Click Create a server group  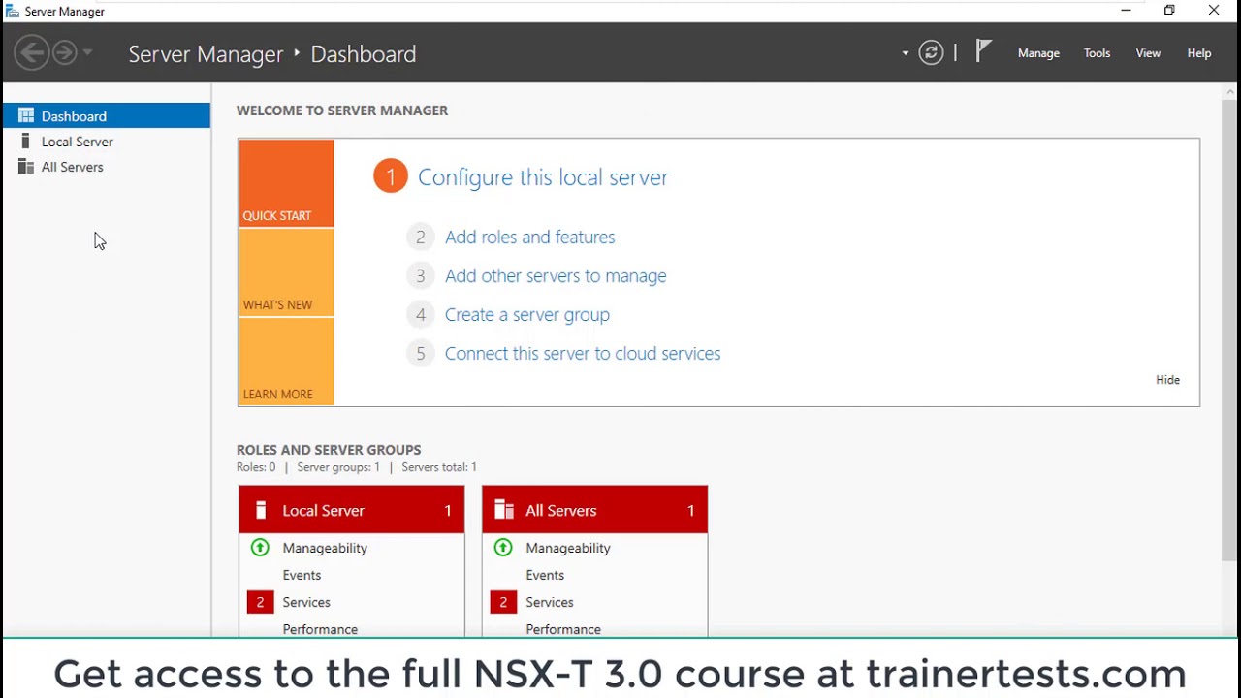pos(527,314)
